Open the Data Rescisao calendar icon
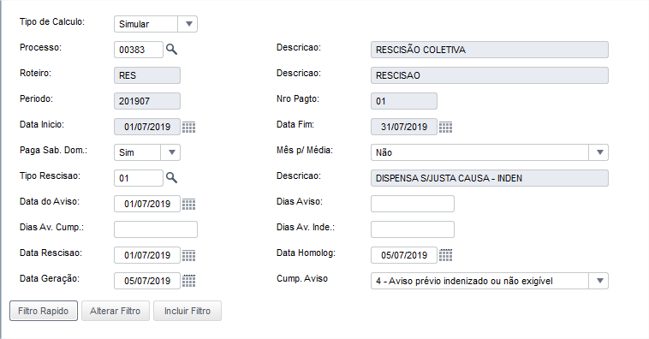649x339 pixels. tap(188, 255)
